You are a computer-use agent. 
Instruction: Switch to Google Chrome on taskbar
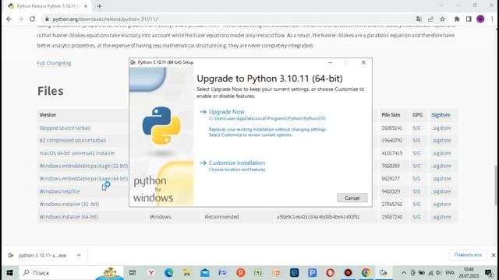tap(366, 273)
